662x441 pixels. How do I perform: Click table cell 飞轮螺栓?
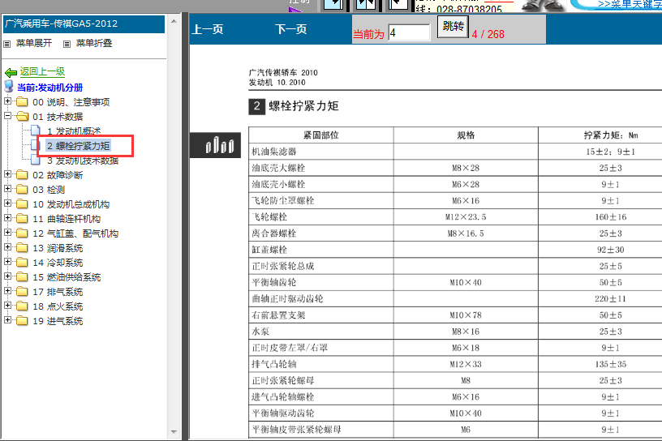[321, 217]
